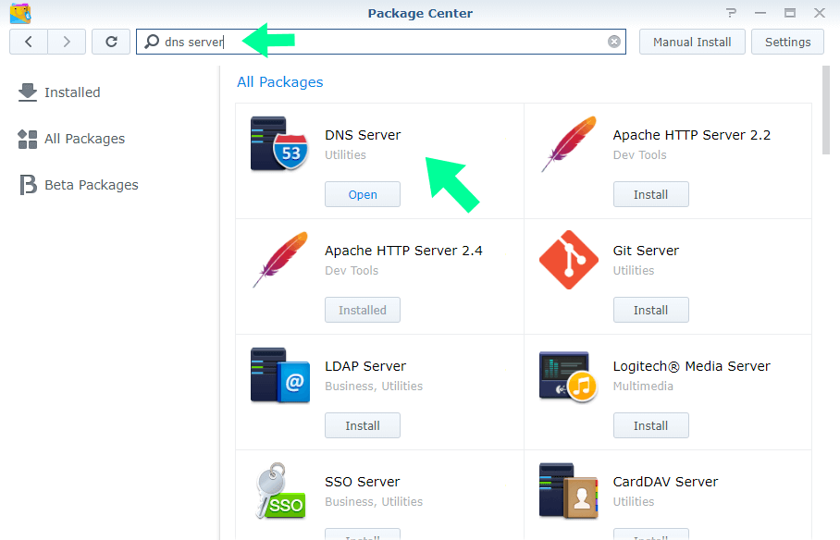The height and width of the screenshot is (540, 840).
Task: Focus the search input field
Action: click(x=381, y=42)
